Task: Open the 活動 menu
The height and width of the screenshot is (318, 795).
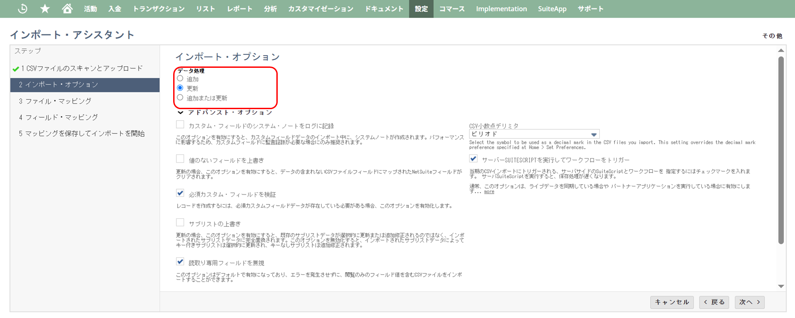Action: (x=90, y=9)
